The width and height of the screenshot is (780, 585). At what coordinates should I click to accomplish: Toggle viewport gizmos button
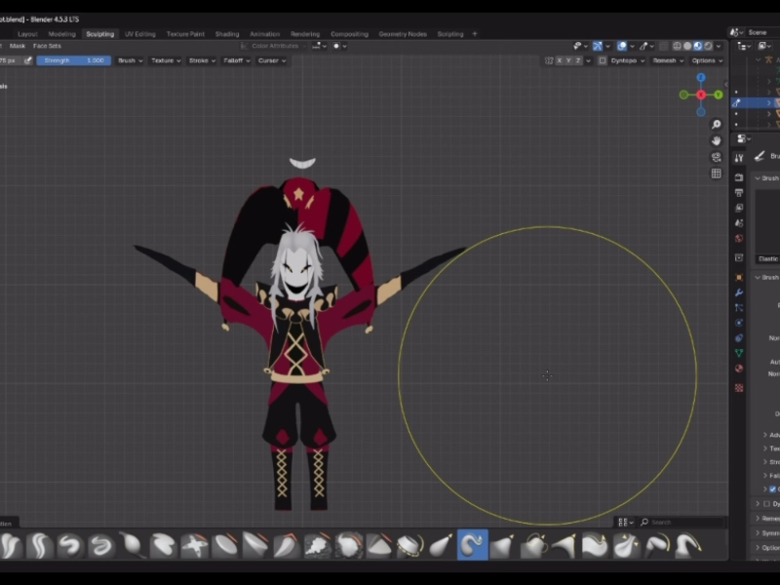click(x=598, y=46)
